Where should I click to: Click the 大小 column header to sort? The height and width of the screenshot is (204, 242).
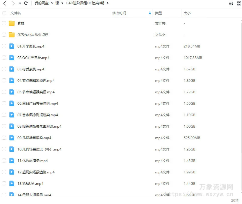click(x=188, y=13)
